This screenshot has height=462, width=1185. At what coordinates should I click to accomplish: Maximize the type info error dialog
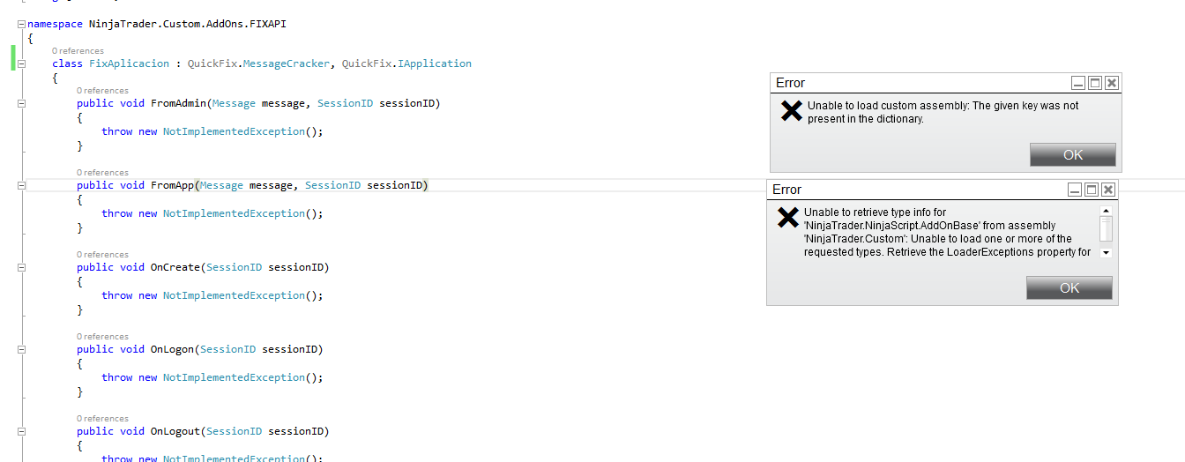tap(1092, 190)
